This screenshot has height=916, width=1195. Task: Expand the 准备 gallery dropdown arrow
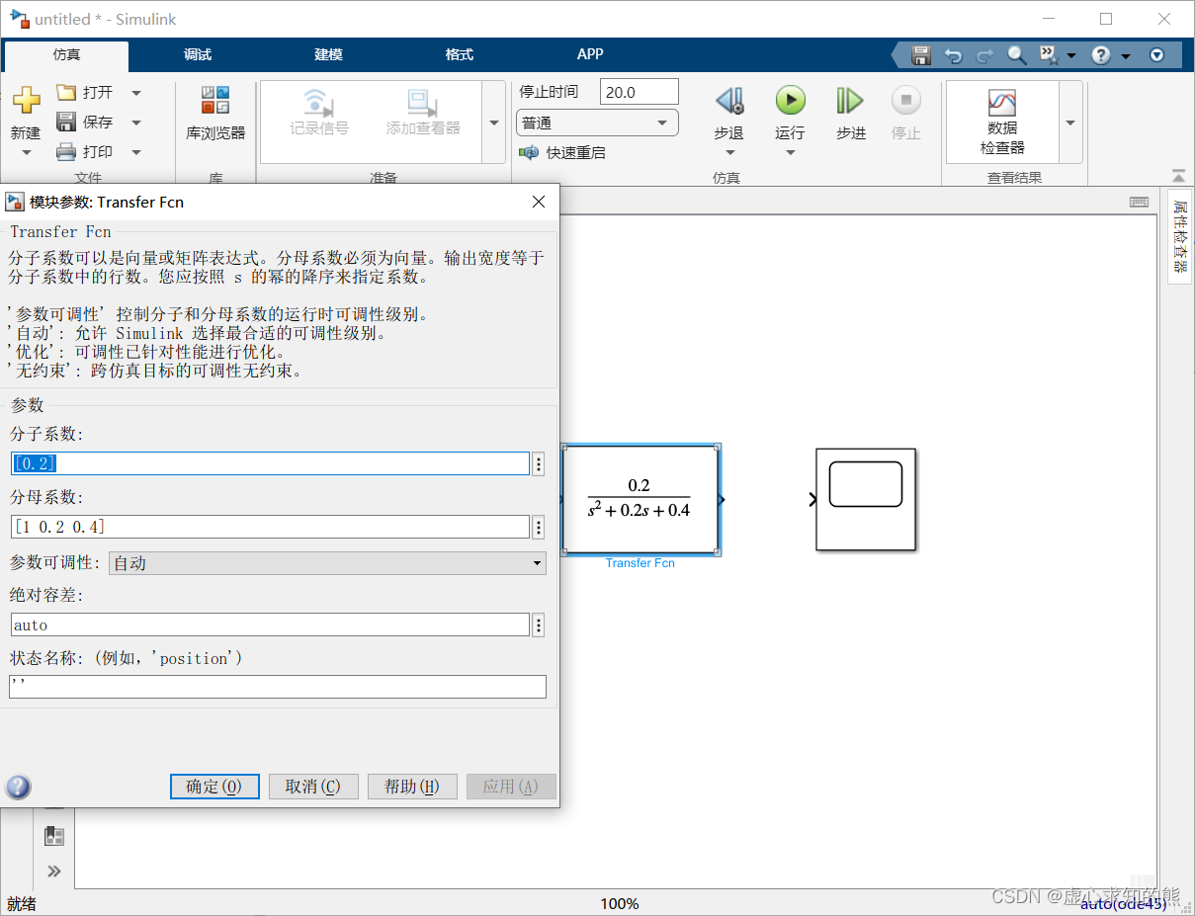(494, 123)
